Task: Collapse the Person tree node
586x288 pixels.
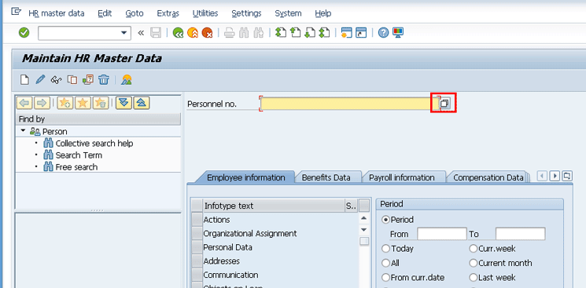Action: coord(23,131)
